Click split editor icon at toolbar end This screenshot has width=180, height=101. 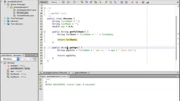click(178, 2)
